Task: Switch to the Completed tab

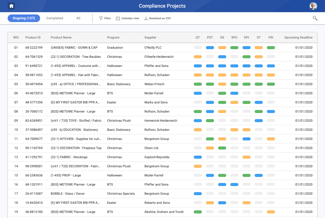Action: click(55, 18)
